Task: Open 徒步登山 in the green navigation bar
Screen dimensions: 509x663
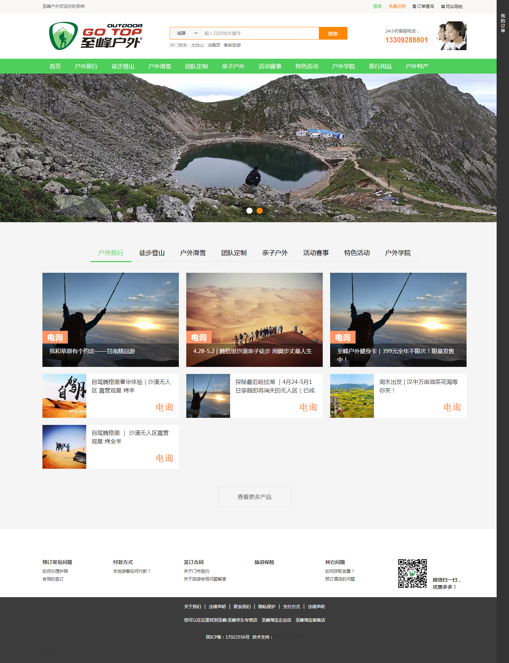Action: click(x=123, y=66)
